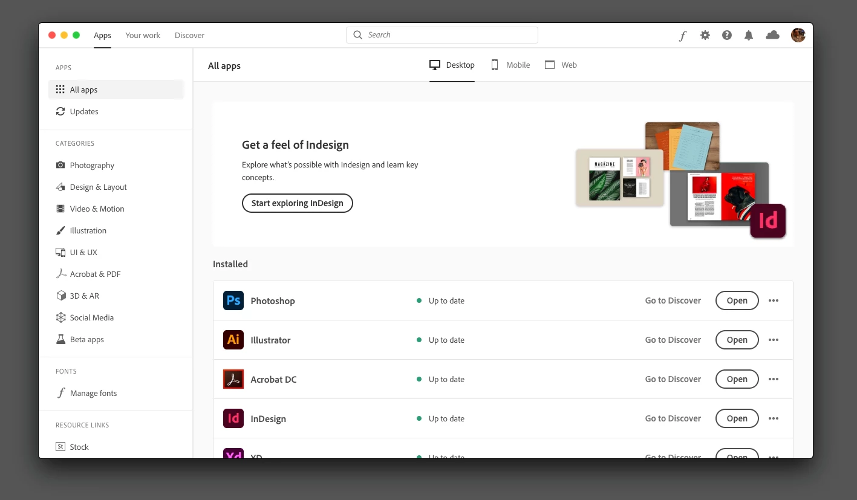Click the InDesign app icon in list
The width and height of the screenshot is (857, 500).
tap(233, 418)
